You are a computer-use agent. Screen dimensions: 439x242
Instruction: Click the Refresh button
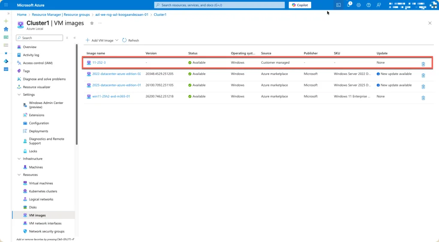point(130,40)
